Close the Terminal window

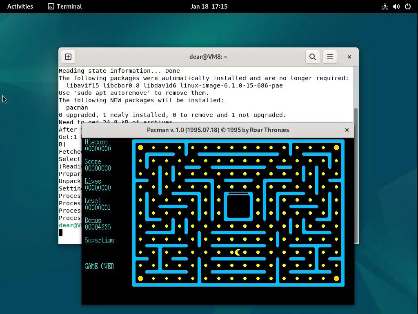[349, 57]
